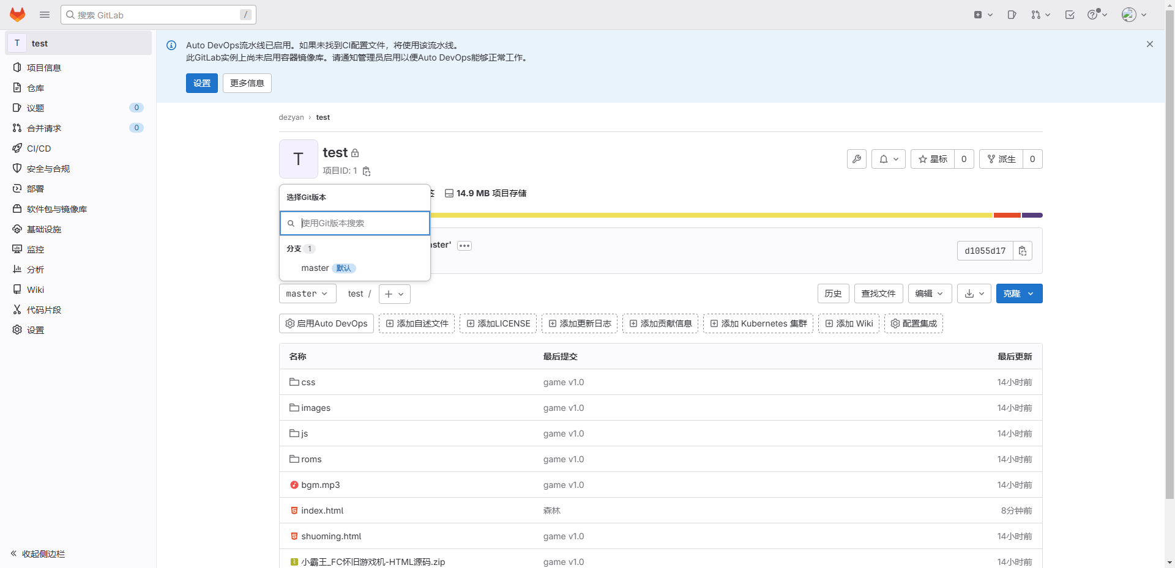Click 添加 Kubernetes 集群 button
Viewport: 1175px width, 568px height.
(758, 323)
